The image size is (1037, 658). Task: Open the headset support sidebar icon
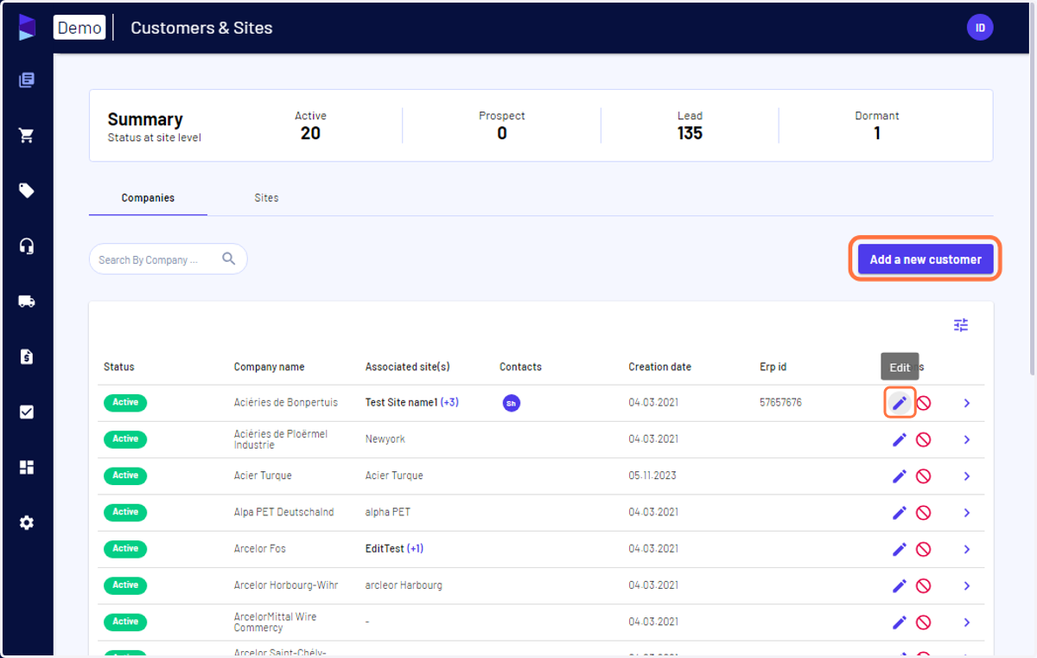27,246
